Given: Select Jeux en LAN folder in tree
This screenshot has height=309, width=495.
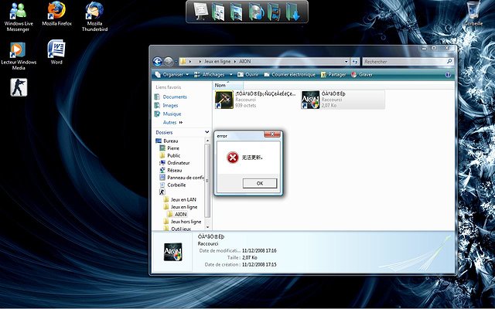Looking at the screenshot, I should (183, 199).
